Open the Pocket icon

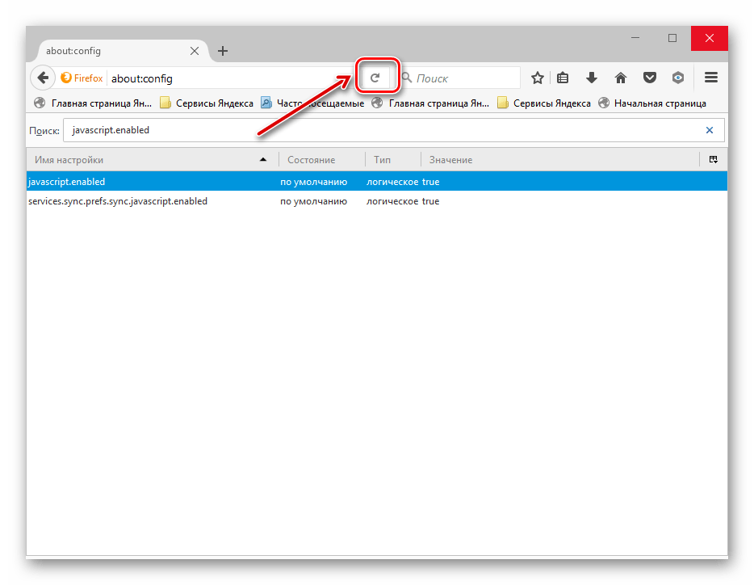pos(649,78)
